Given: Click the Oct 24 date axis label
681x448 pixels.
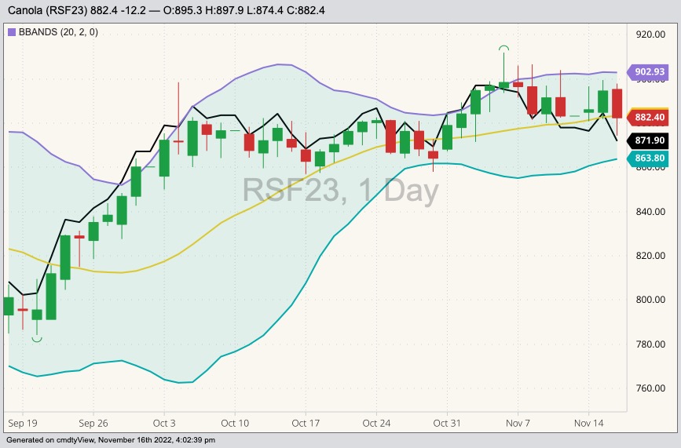Looking at the screenshot, I should 375,422.
